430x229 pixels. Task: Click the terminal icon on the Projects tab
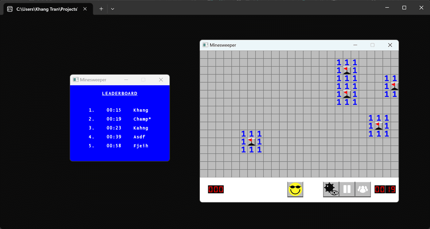9,8
